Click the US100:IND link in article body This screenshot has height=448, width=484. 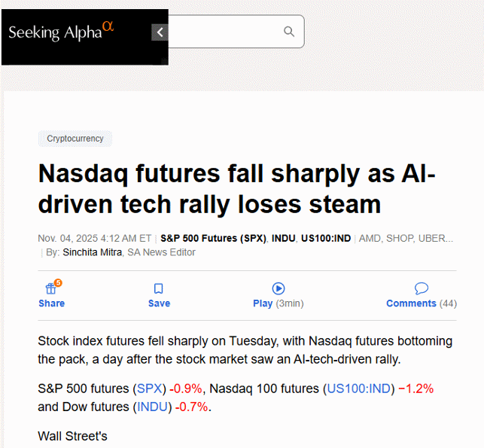358,389
